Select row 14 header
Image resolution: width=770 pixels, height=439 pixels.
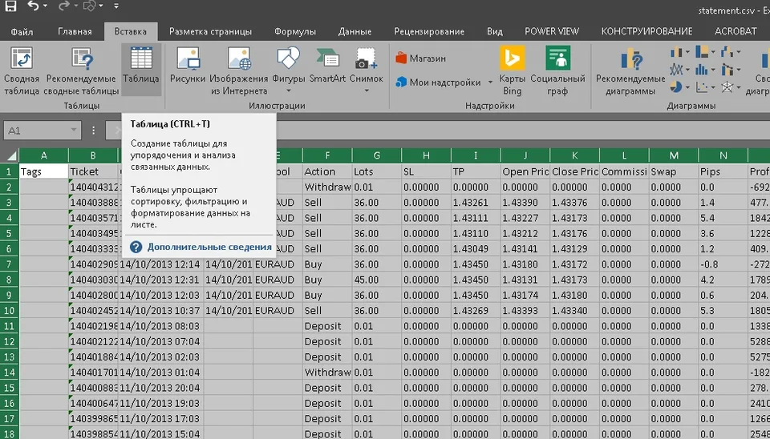[10, 373]
